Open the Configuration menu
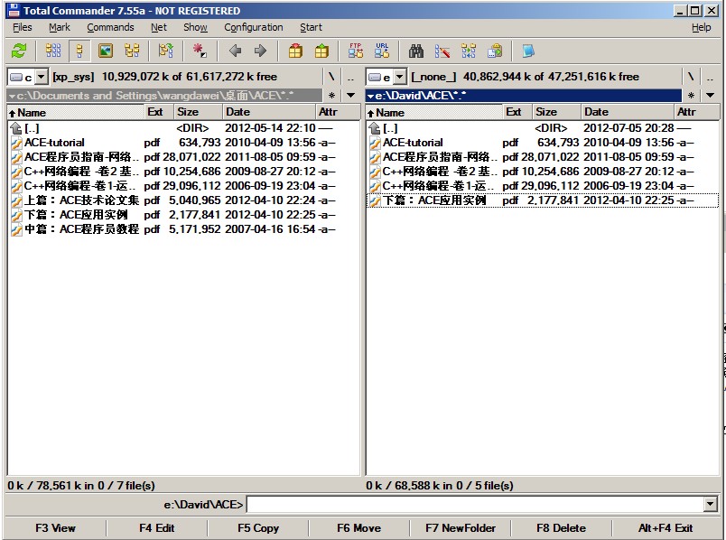 tap(253, 27)
